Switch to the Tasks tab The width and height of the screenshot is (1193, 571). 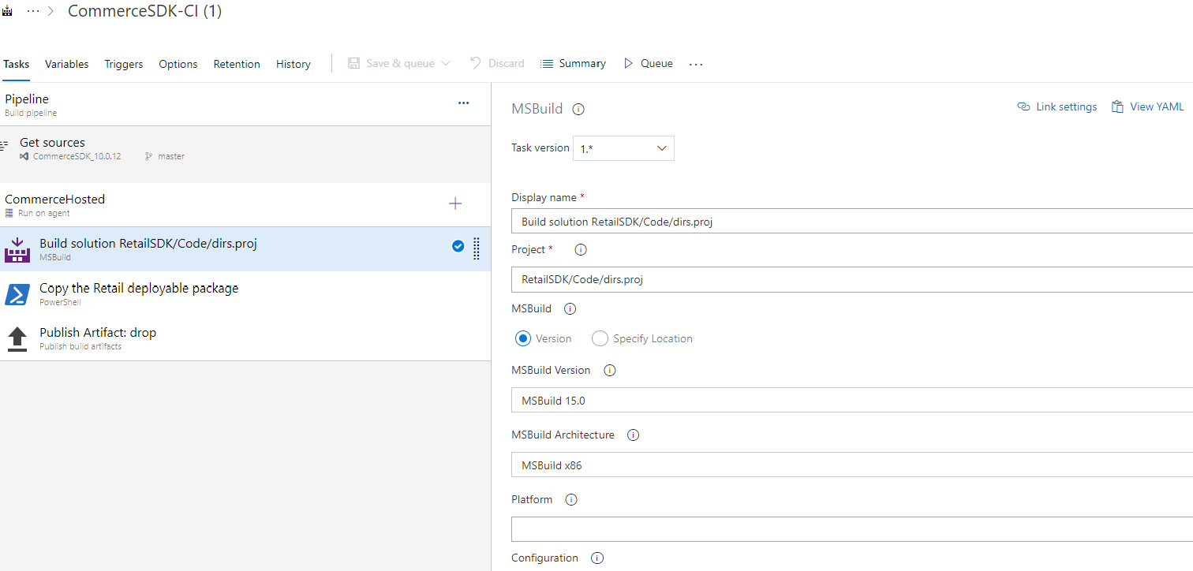[16, 64]
